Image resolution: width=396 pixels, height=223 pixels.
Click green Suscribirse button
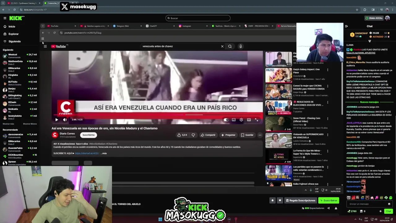329,200
